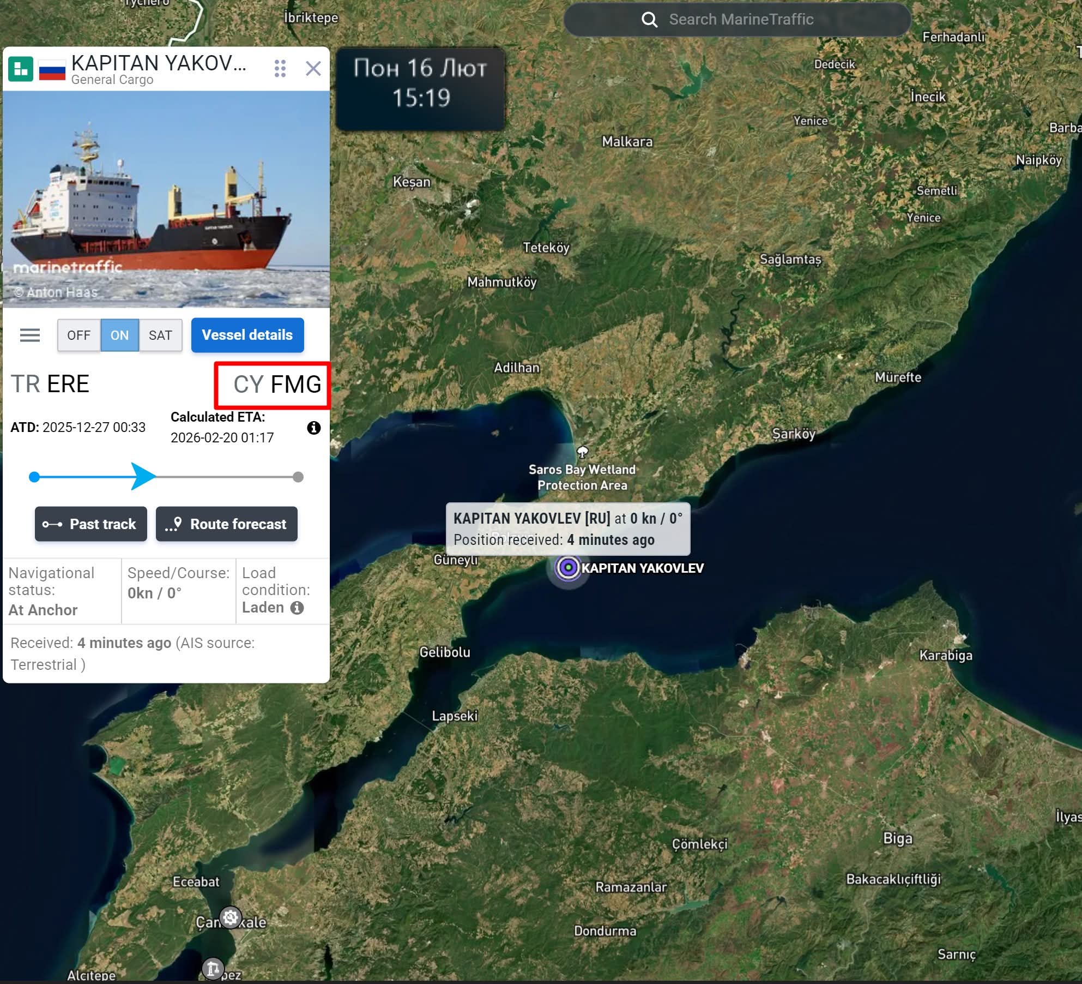Screen dimensions: 1082x984
Task: Open Vessel details page
Action: (x=247, y=335)
